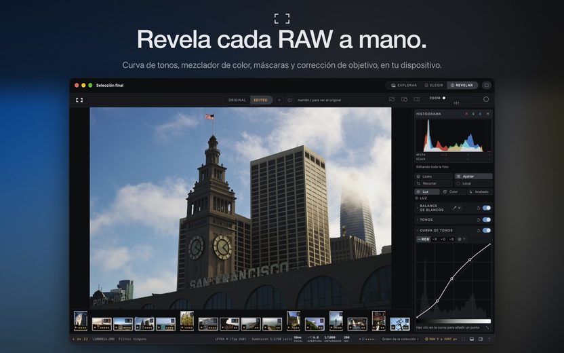This screenshot has width=564, height=353.
Task: Select the T curve mode button
Action: [x=462, y=239]
